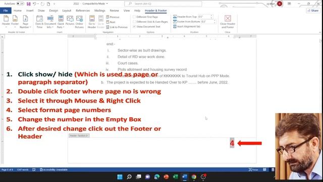Click the Search box in title bar

pos(163,4)
